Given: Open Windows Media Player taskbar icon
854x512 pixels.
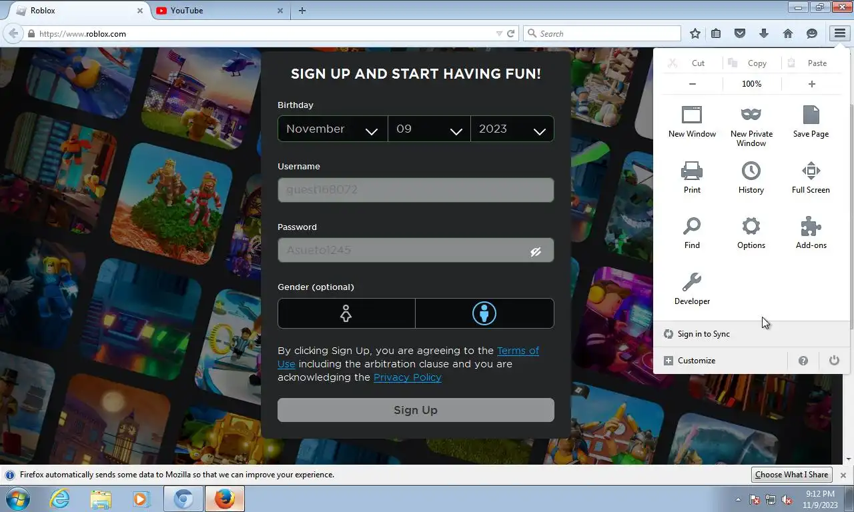Looking at the screenshot, I should 141,499.
